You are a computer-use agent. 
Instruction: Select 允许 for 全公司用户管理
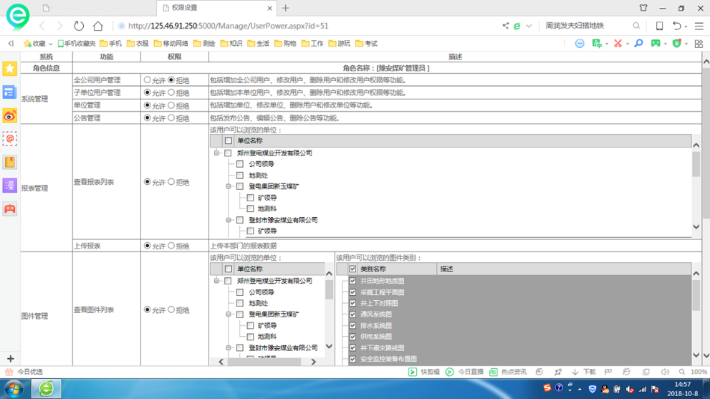point(148,80)
